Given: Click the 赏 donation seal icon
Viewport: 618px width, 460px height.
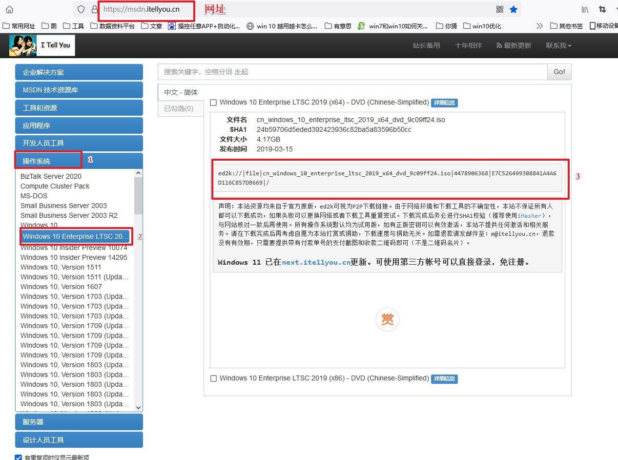Looking at the screenshot, I should (387, 319).
